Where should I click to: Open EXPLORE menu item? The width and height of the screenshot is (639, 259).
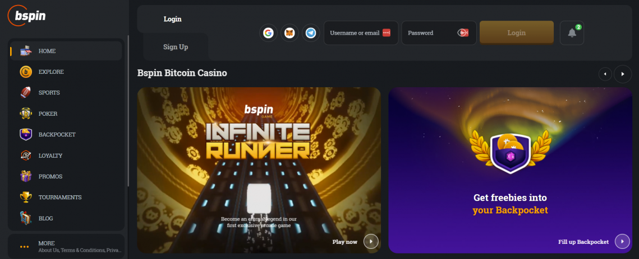tap(66, 72)
